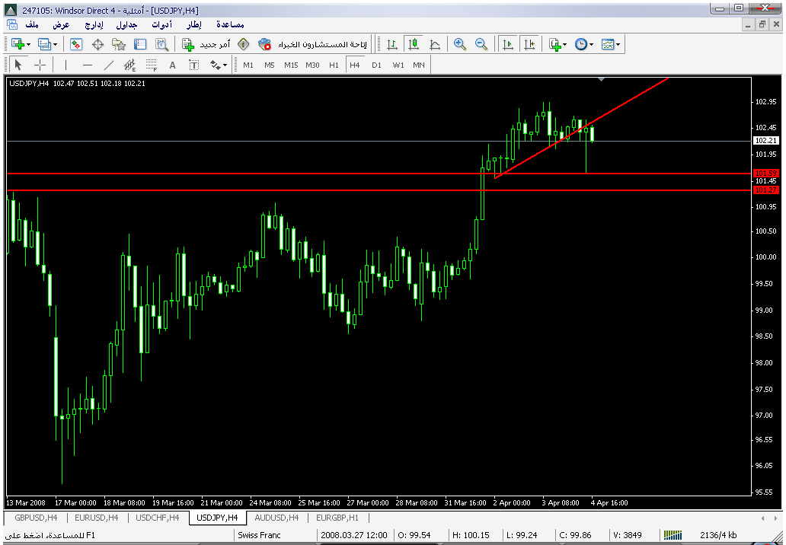
Task: Open the Strategy Tester panel
Action: 161,44
